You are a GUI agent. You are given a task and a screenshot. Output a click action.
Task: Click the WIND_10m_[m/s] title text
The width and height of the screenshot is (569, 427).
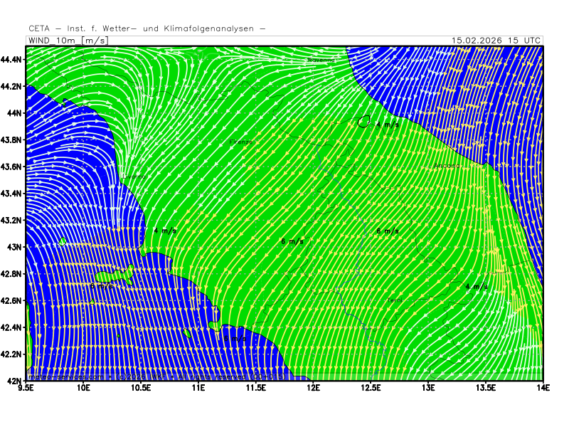click(x=68, y=41)
